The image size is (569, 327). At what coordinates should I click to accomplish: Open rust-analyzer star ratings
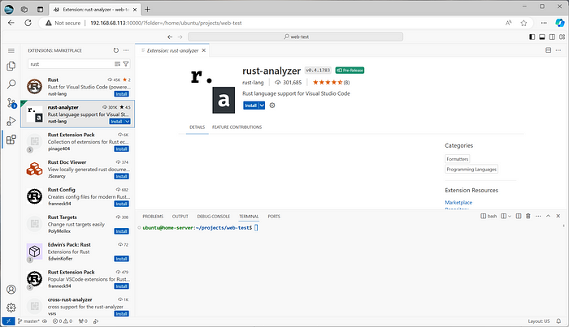(x=331, y=83)
